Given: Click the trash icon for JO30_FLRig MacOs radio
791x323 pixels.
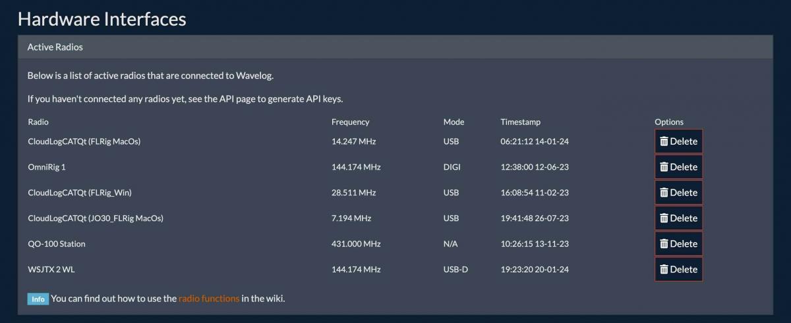Looking at the screenshot, I should click(x=664, y=218).
